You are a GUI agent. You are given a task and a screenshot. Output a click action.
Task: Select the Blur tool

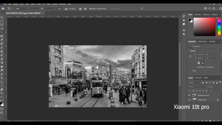[x=2, y=66]
